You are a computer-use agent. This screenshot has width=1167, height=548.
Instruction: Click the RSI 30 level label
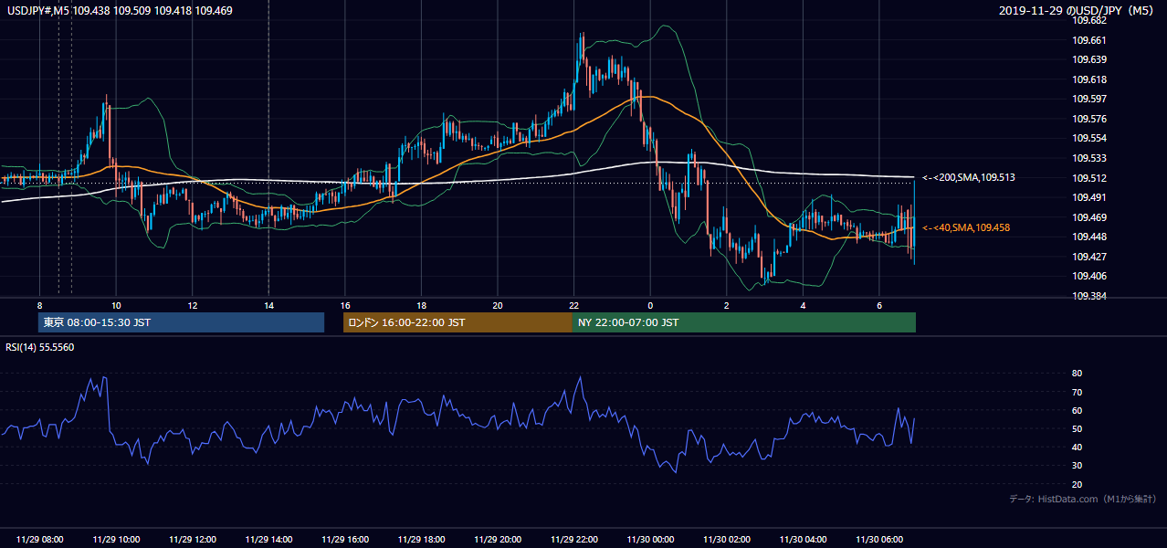tap(1077, 466)
